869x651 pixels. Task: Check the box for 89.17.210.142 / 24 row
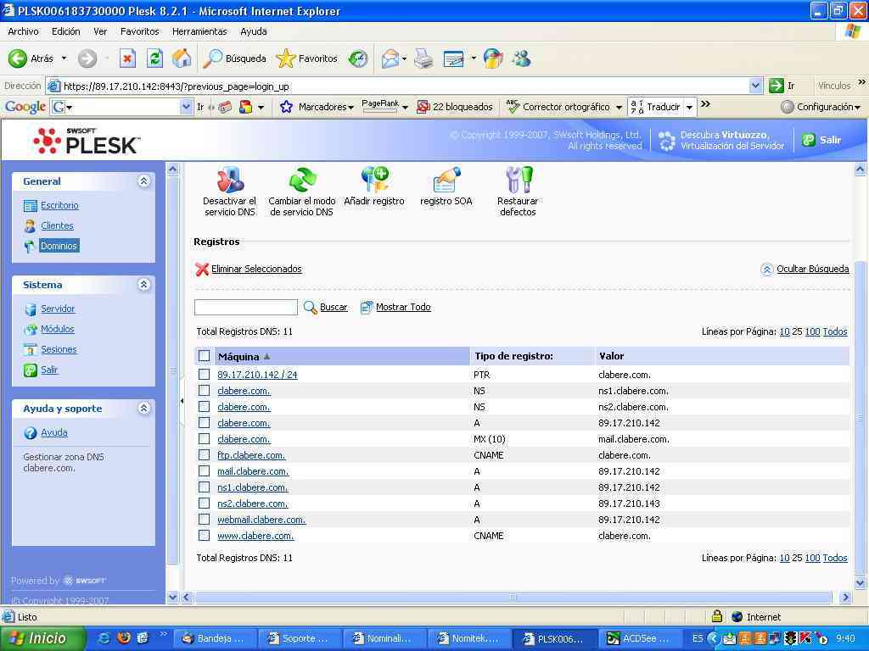204,375
